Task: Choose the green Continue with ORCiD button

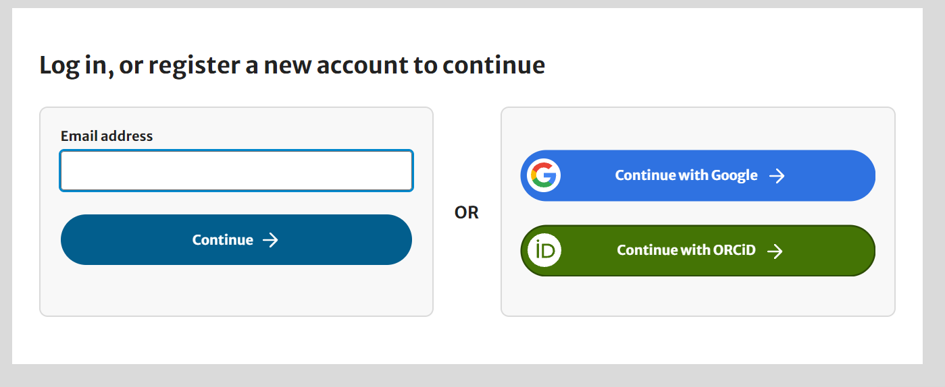Action: pyautogui.click(x=697, y=250)
